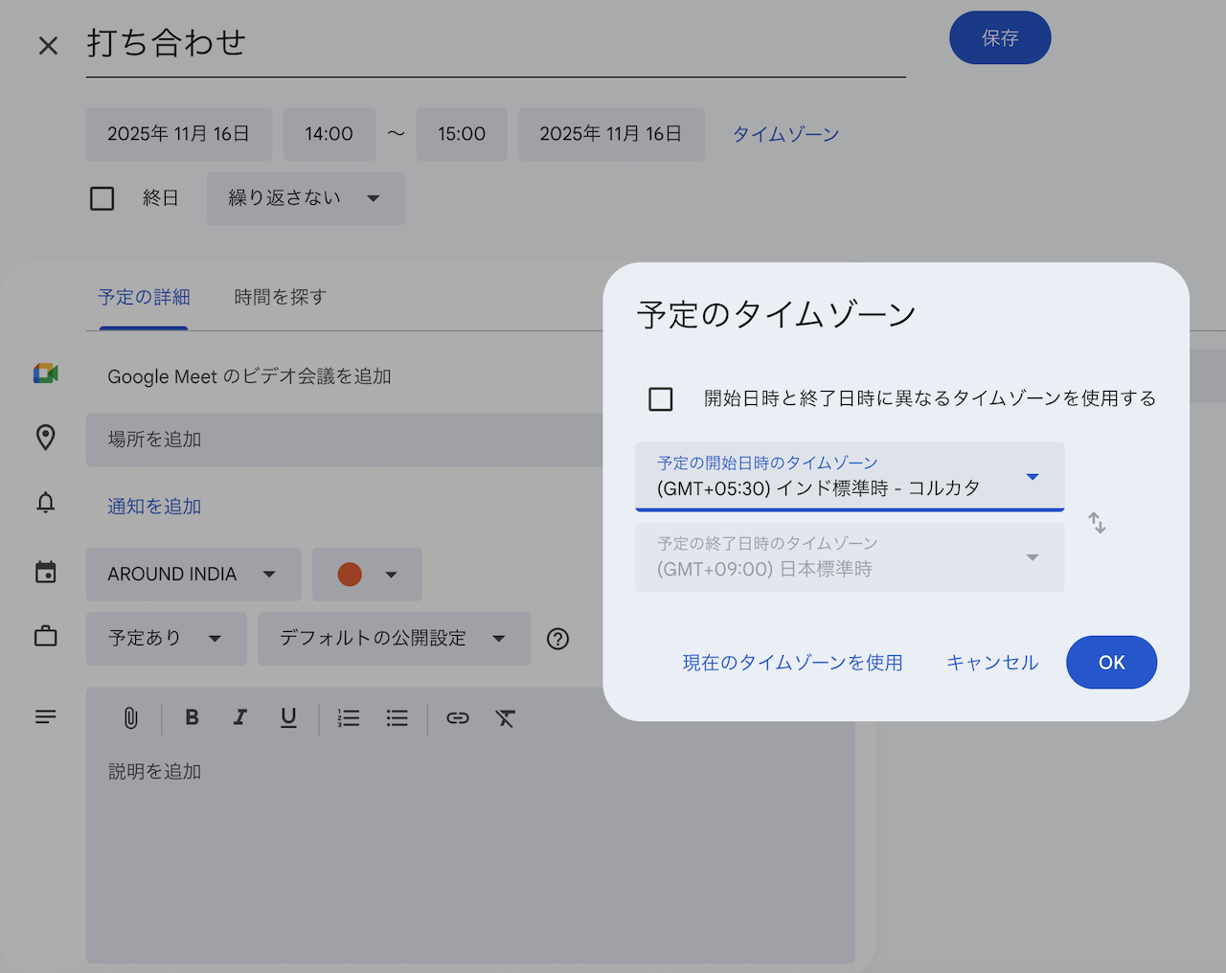Click the remove formatting icon

506,717
